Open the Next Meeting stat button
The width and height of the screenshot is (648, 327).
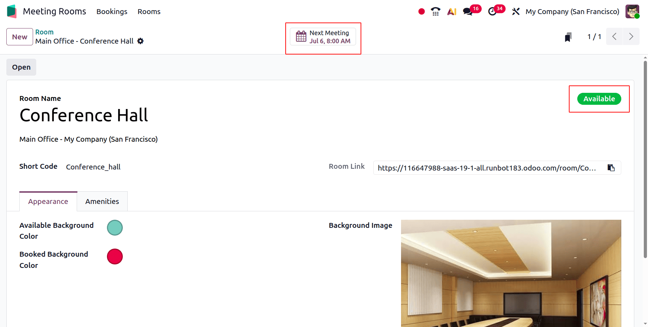[x=323, y=37]
